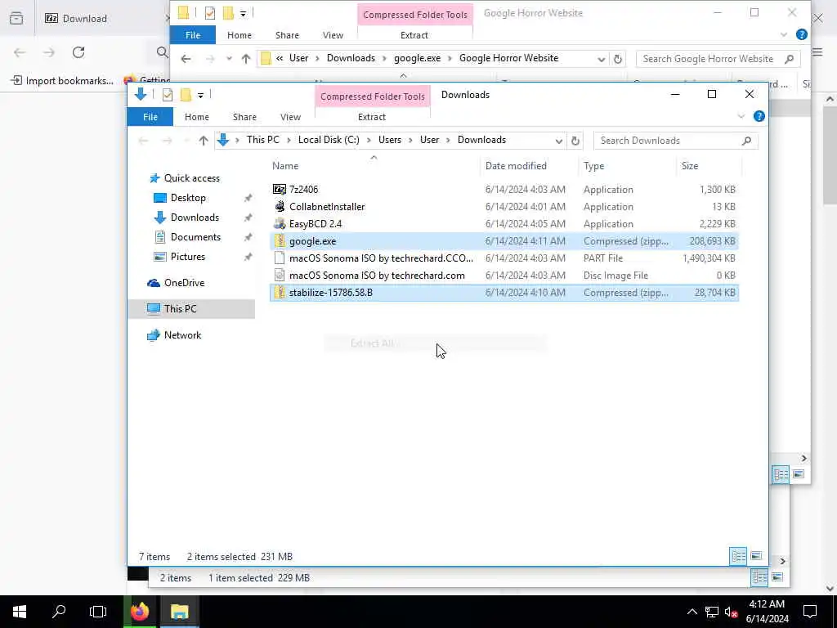The image size is (837, 628).
Task: Reload page in Firefox browser
Action: pyautogui.click(x=78, y=52)
